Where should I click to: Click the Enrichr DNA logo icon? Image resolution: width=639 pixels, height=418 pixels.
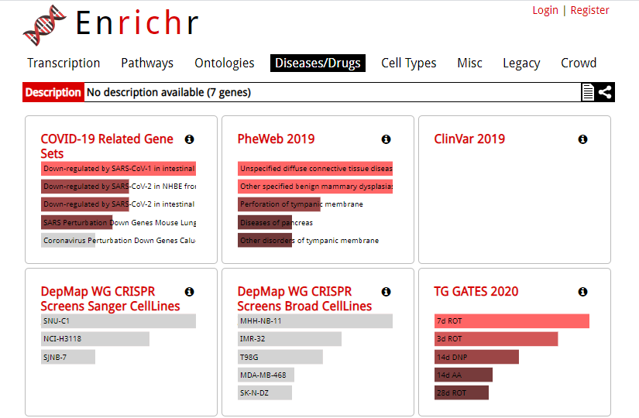(x=45, y=25)
